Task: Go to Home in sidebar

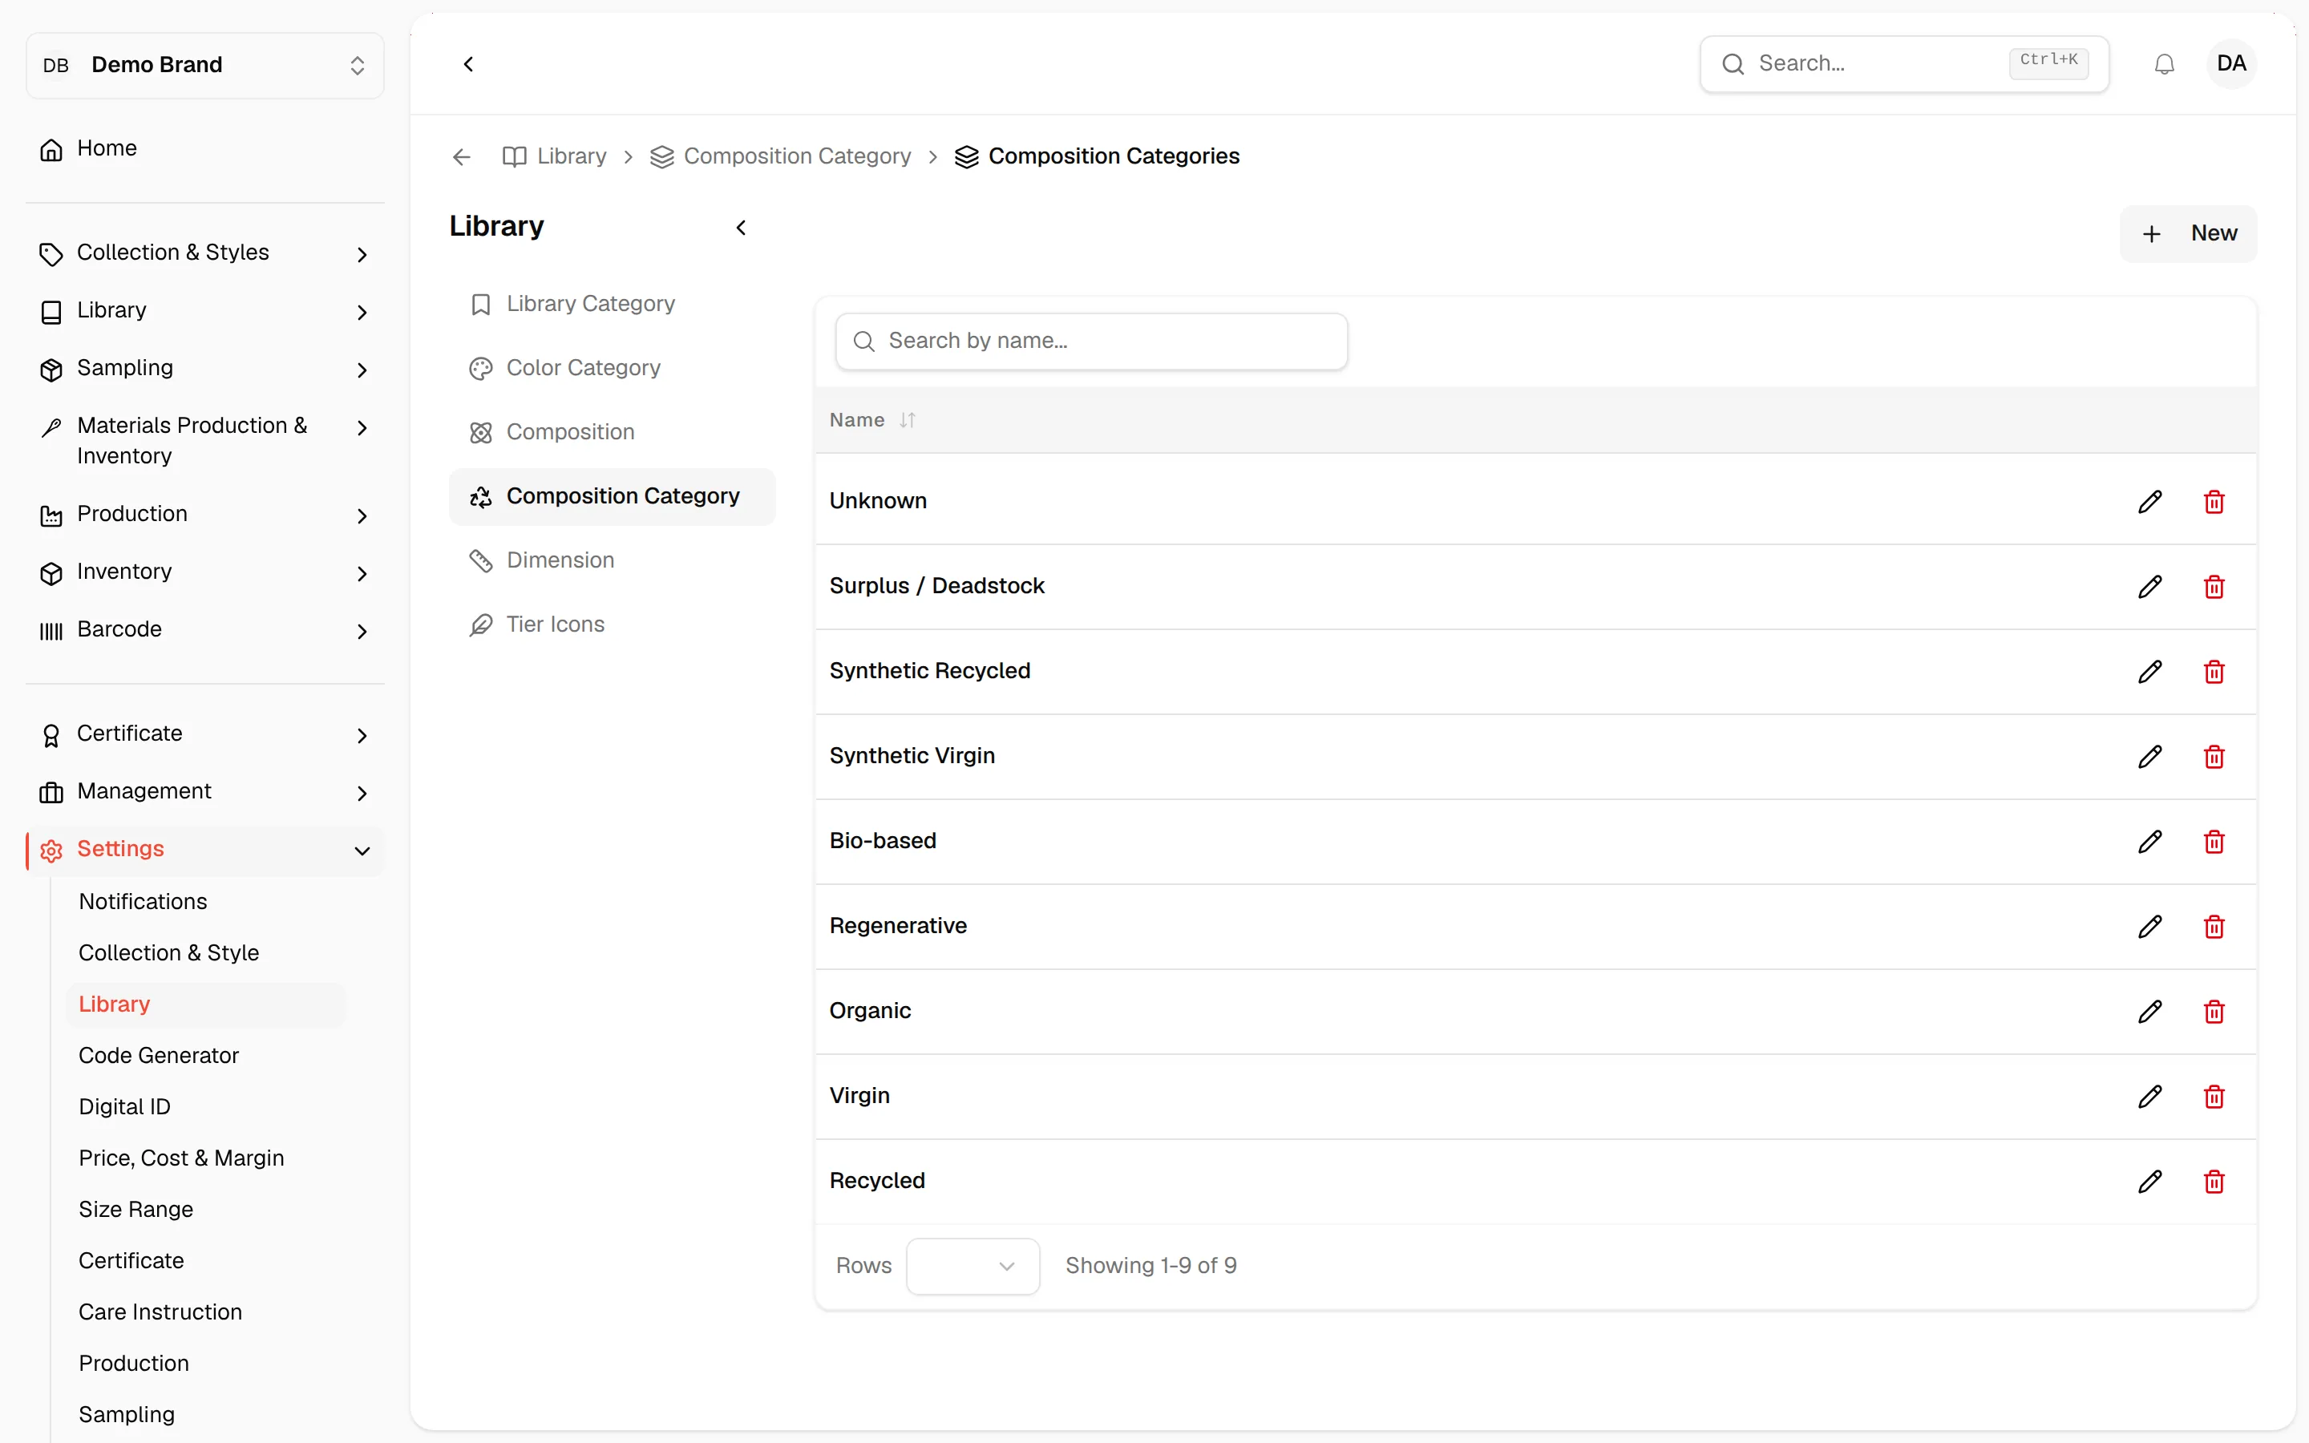Action: coord(205,149)
